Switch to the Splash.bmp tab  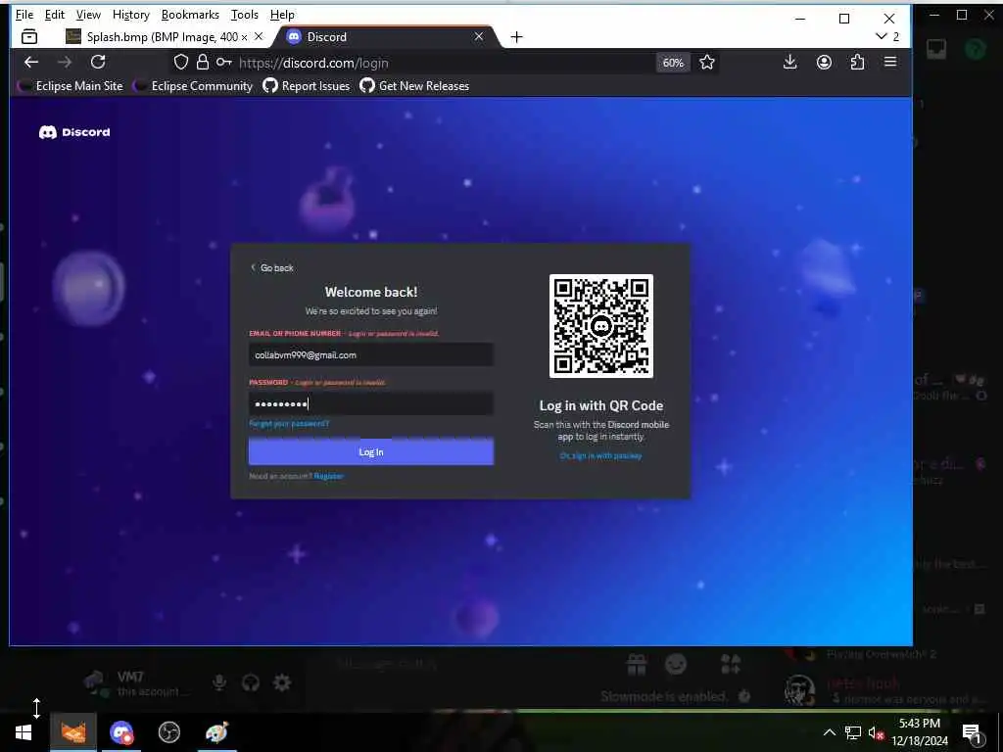165,37
